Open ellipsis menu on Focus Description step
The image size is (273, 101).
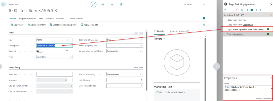tap(271, 34)
